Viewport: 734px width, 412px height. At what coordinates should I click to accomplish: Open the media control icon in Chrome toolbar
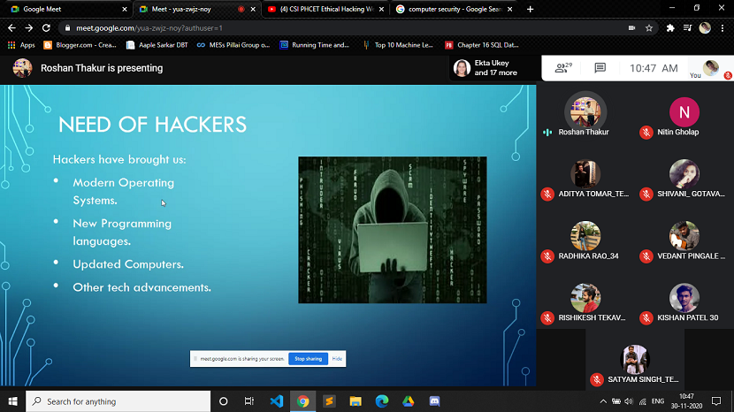(x=687, y=28)
